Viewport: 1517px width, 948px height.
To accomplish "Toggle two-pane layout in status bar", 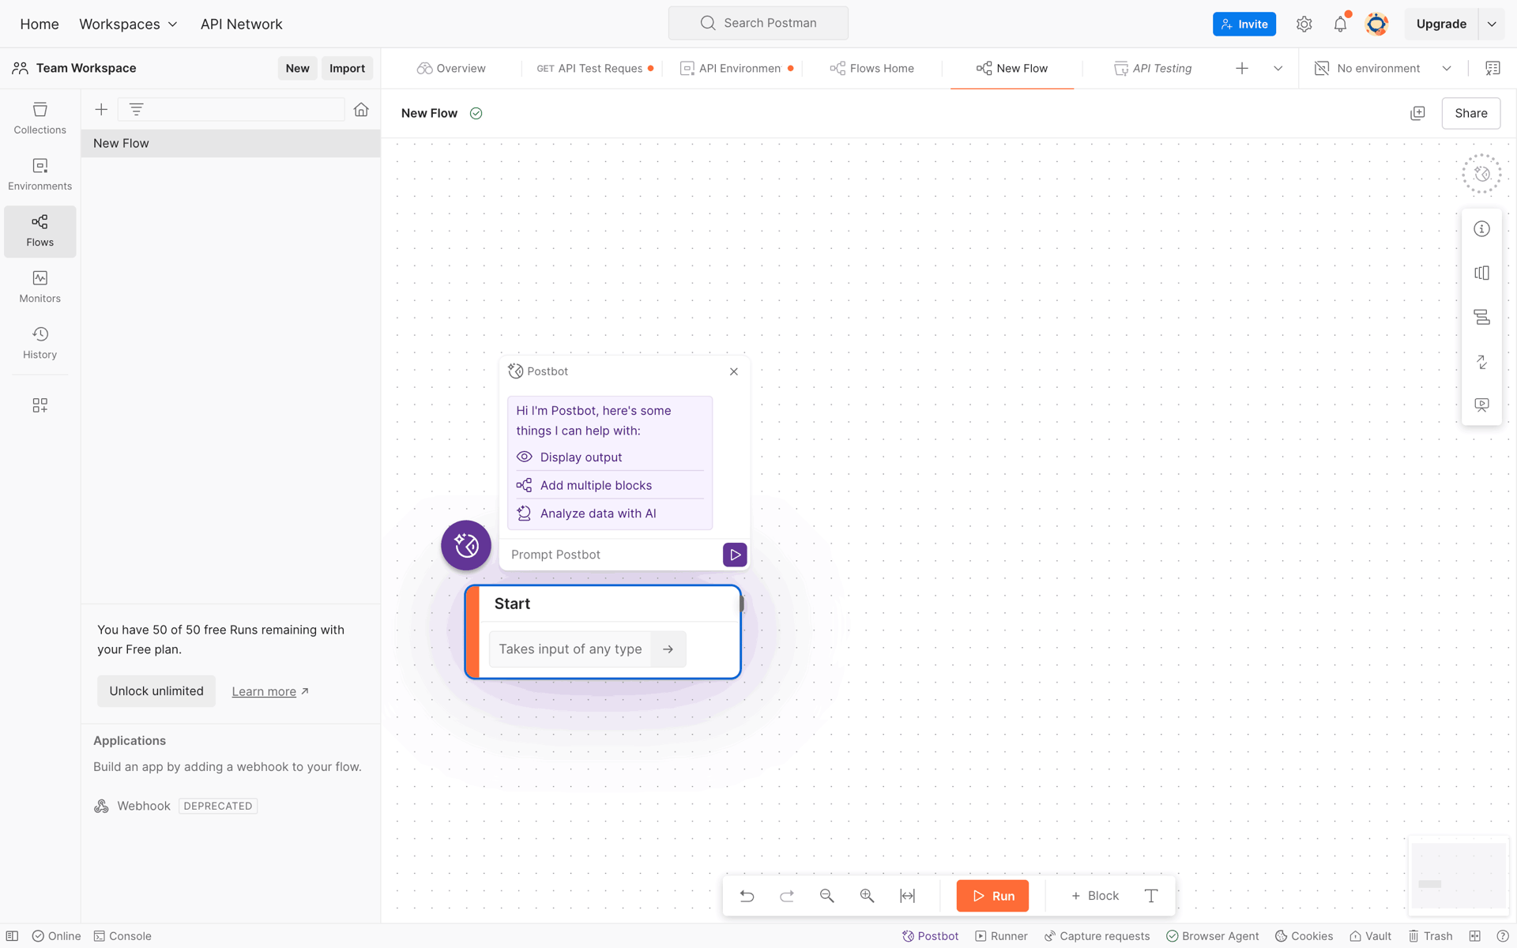I will coord(1474,936).
